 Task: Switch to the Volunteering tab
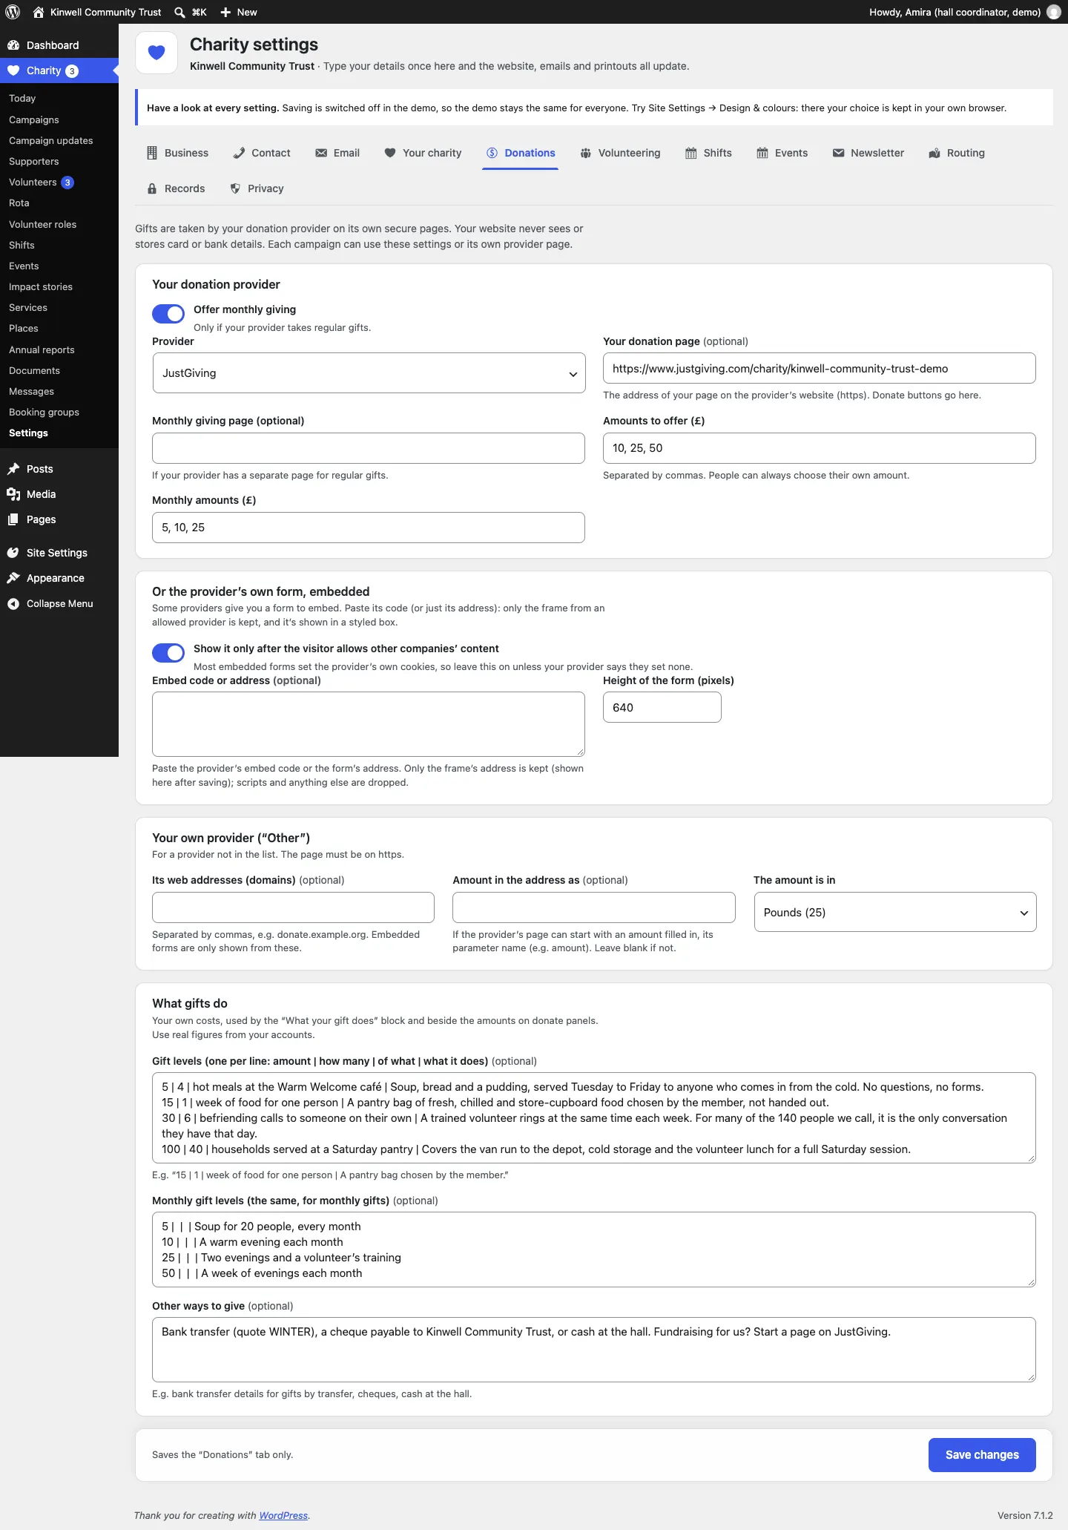pos(621,153)
